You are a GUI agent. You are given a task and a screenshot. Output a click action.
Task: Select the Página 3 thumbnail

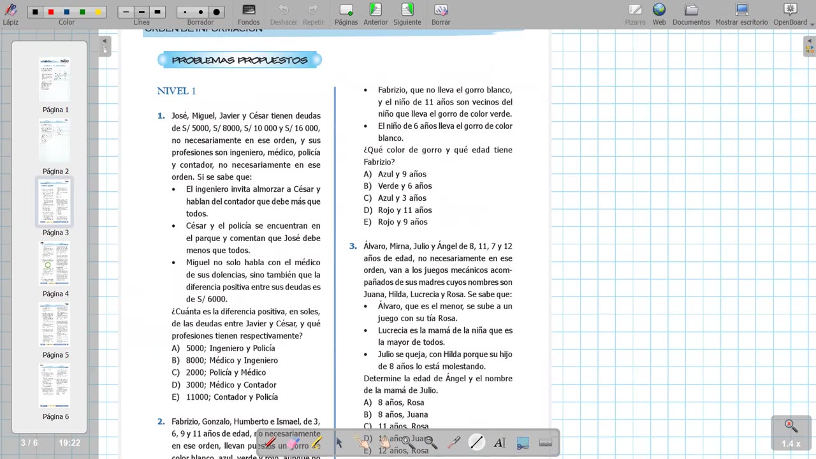click(55, 202)
